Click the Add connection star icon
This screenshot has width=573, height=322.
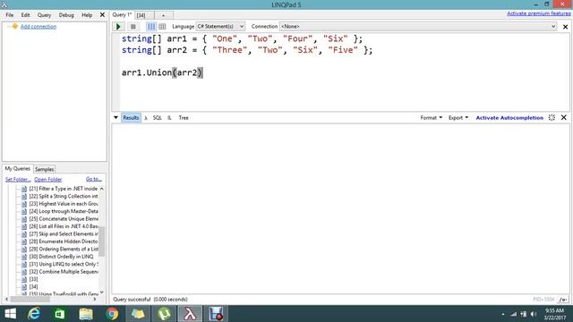pos(14,26)
